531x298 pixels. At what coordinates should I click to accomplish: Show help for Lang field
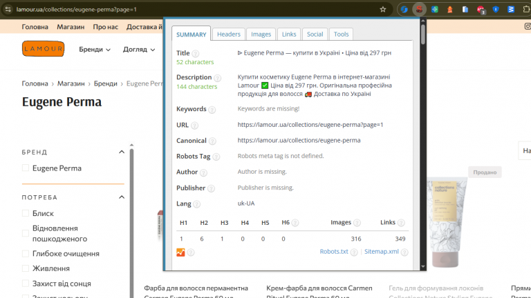197,204
